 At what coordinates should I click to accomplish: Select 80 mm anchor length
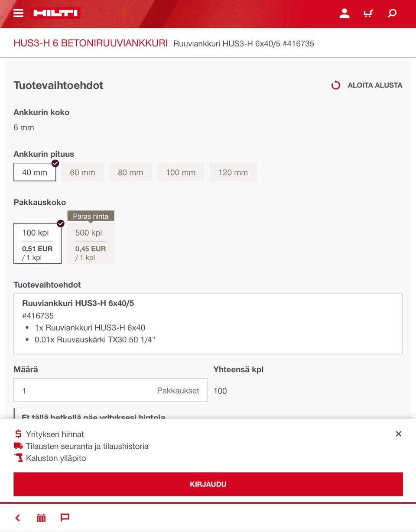(x=130, y=172)
